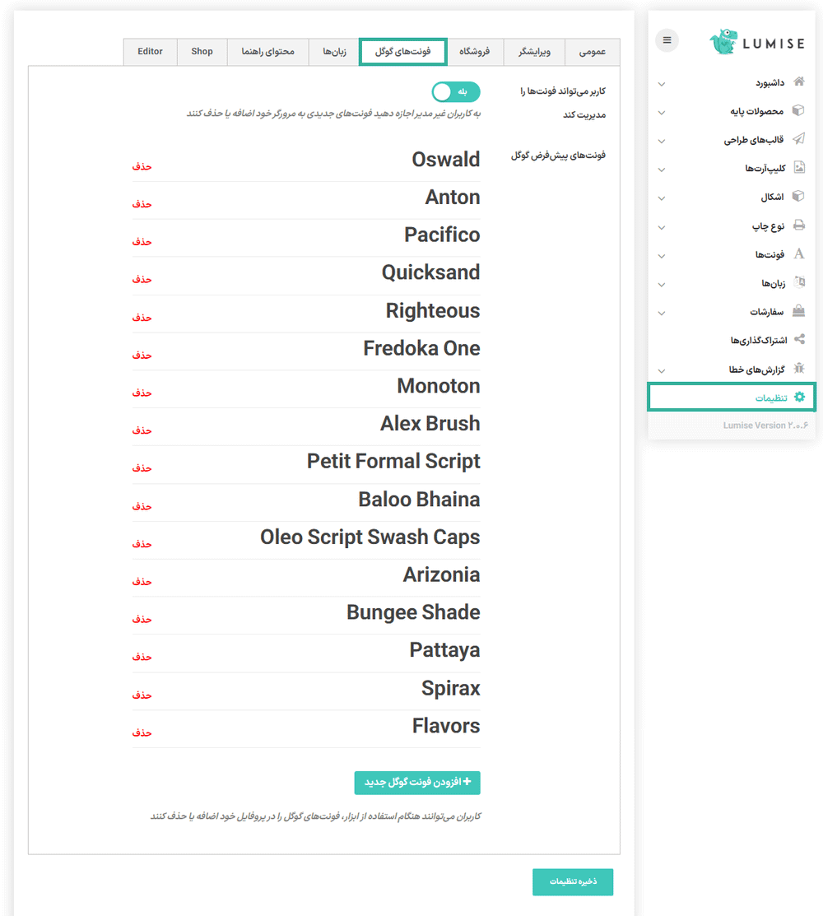
Task: Click the base products cube icon
Action: [798, 111]
